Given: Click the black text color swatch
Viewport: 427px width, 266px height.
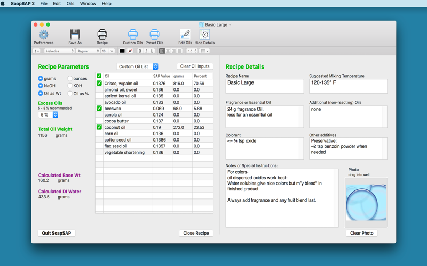Looking at the screenshot, I should point(122,51).
